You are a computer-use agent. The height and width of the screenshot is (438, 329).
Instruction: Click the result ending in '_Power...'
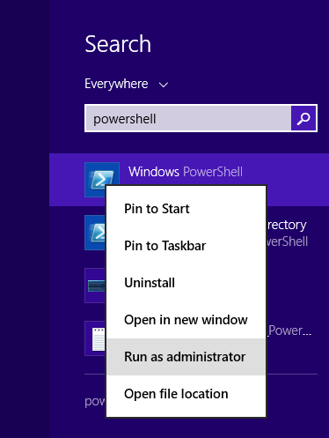click(x=289, y=331)
